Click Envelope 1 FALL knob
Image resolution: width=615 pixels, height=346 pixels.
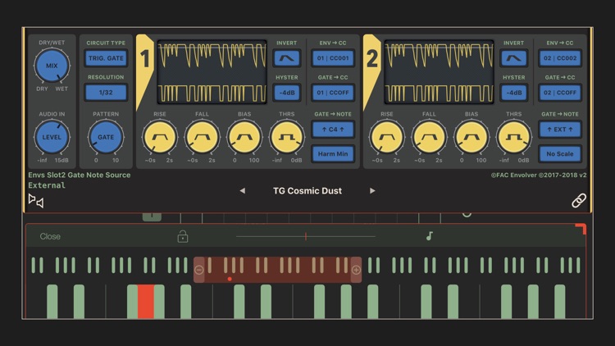(202, 137)
